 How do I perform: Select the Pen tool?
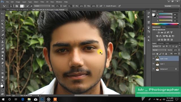pyautogui.click(x=3, y=63)
